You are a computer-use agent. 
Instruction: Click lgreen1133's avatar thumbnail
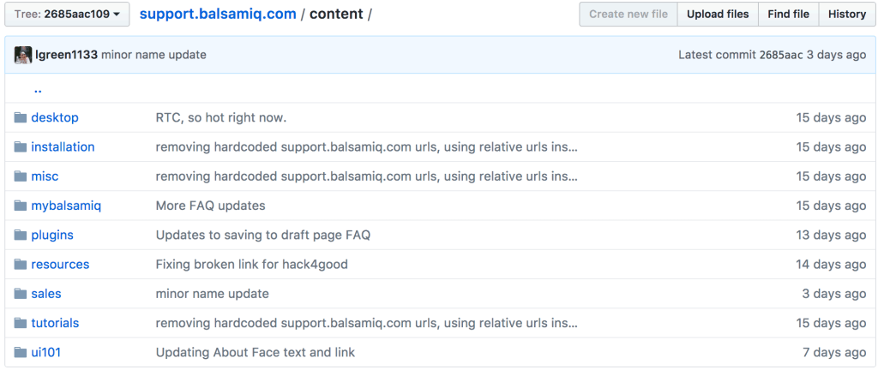click(x=23, y=55)
